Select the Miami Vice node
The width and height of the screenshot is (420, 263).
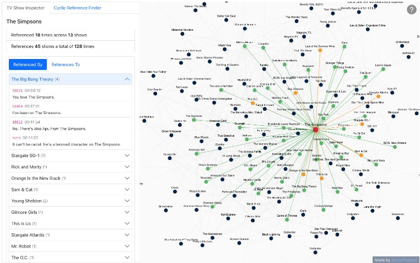pyautogui.click(x=224, y=49)
